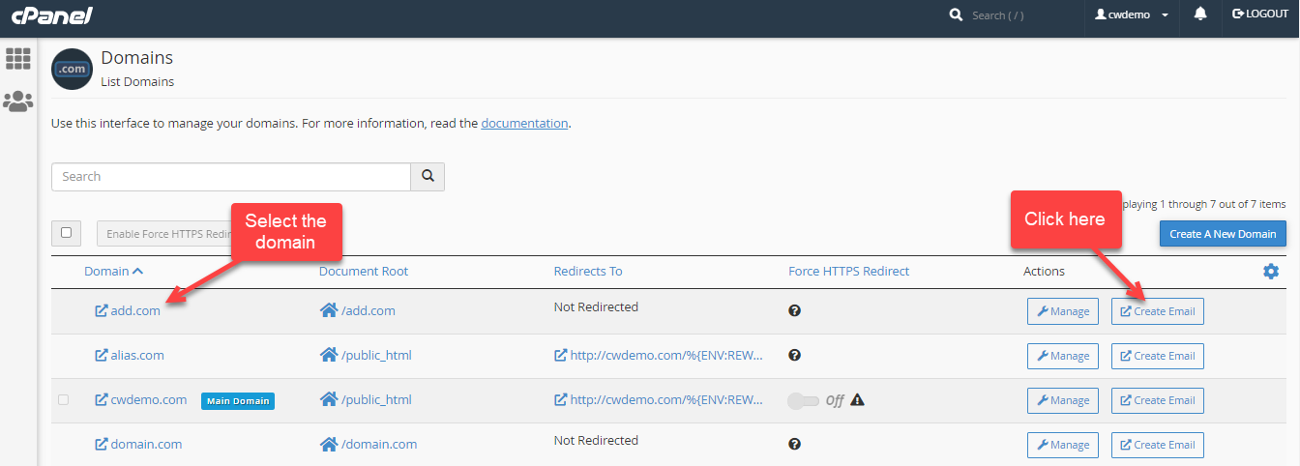This screenshot has width=1300, height=466.
Task: Click home icon for /domain.com root
Action: pos(328,445)
